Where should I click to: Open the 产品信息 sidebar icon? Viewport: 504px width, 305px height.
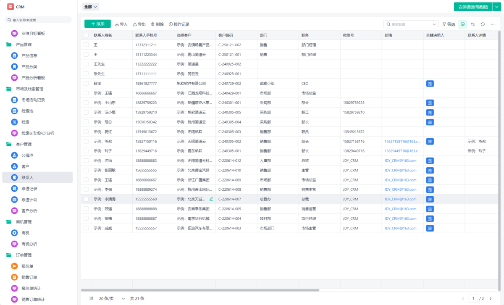tap(14, 55)
